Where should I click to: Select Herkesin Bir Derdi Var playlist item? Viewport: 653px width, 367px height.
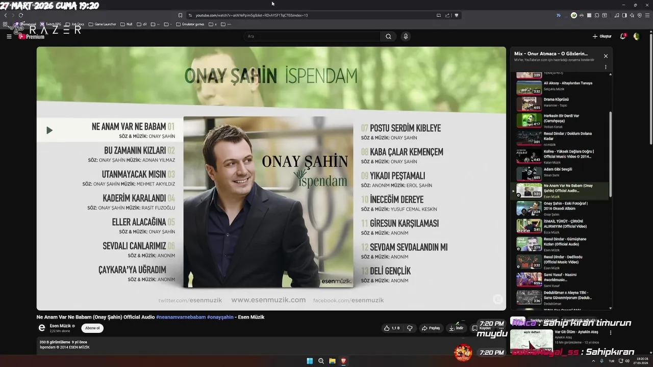click(x=561, y=120)
